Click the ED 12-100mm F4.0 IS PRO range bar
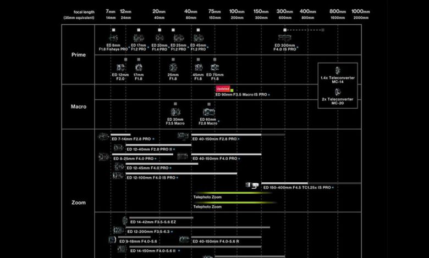 (x=181, y=173)
